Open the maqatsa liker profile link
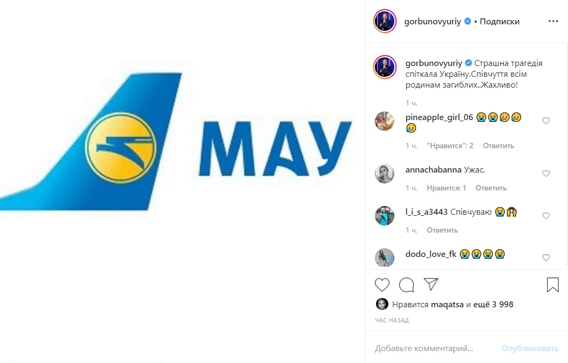 (x=447, y=305)
